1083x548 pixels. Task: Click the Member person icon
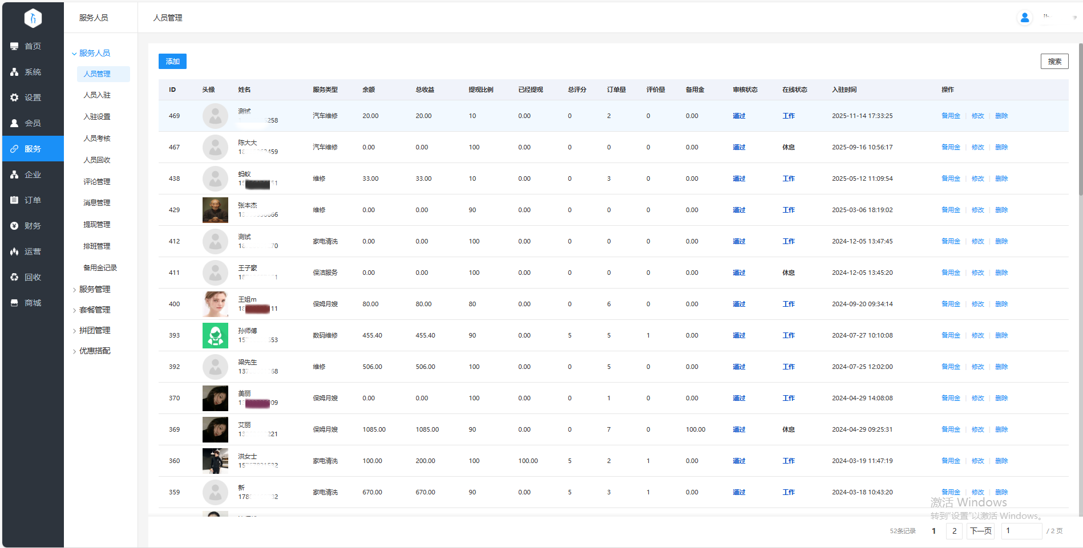[14, 123]
